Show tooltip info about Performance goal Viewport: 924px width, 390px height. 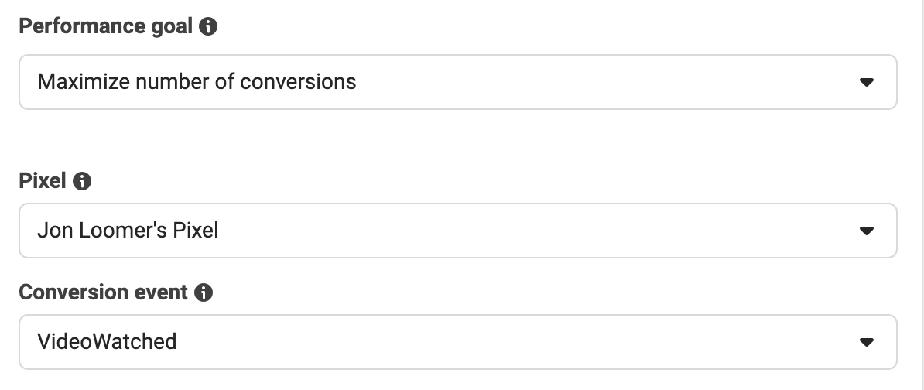(x=208, y=26)
